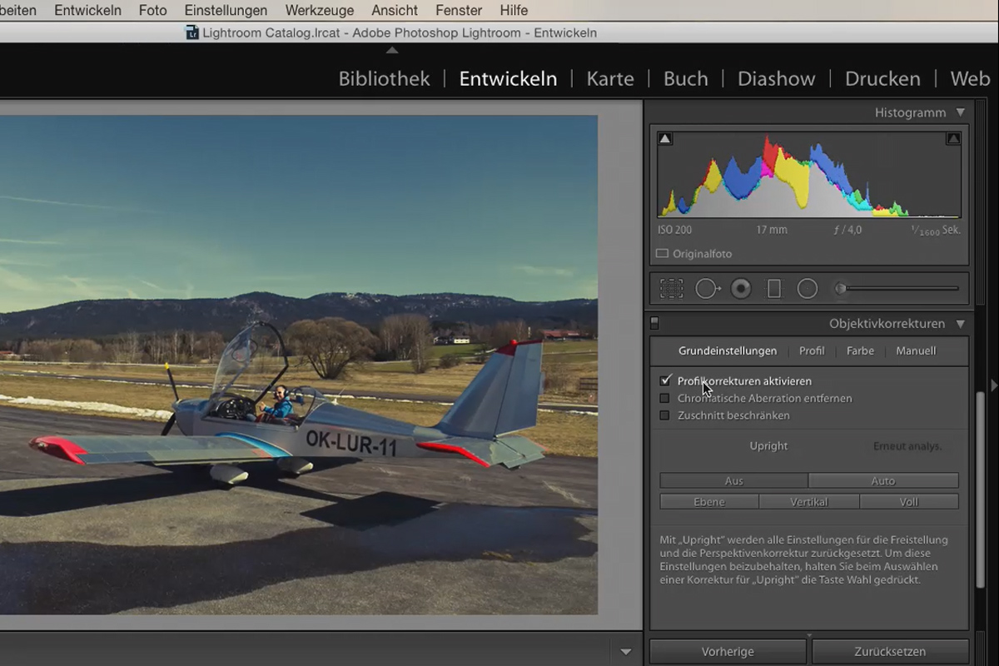Viewport: 999px width, 666px height.
Task: Switch to the Web module
Action: (x=970, y=79)
